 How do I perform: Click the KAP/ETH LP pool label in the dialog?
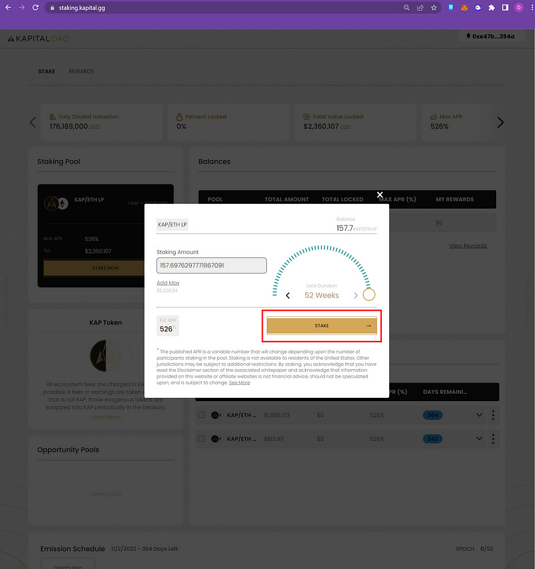(x=173, y=225)
